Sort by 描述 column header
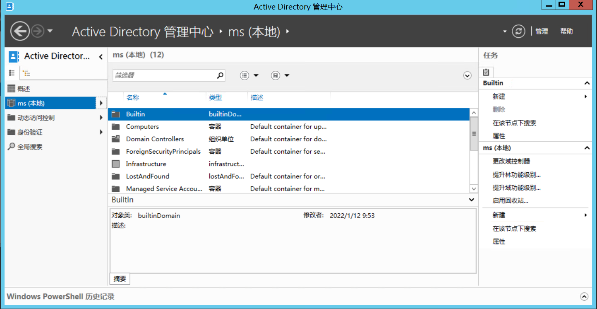Image resolution: width=597 pixels, height=309 pixels. coord(257,98)
